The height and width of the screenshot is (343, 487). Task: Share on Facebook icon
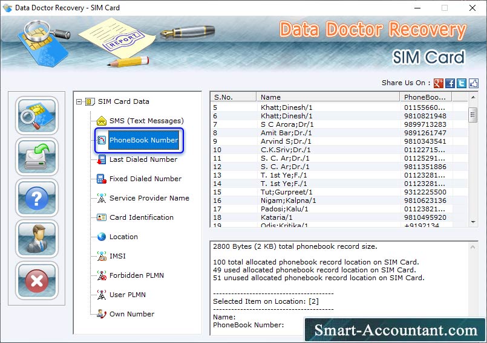(450, 83)
